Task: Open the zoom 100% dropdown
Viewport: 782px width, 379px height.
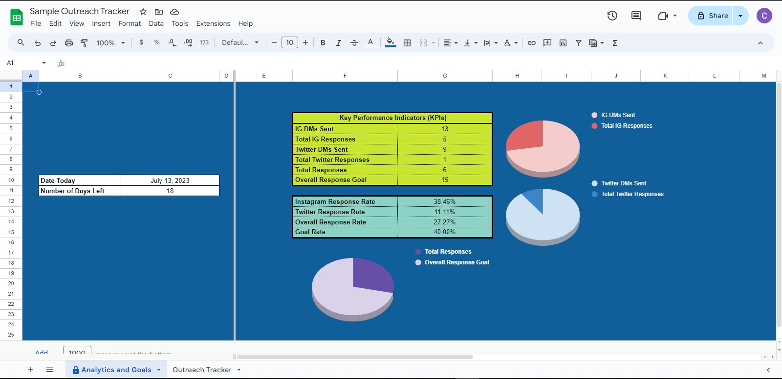Action: pos(111,43)
